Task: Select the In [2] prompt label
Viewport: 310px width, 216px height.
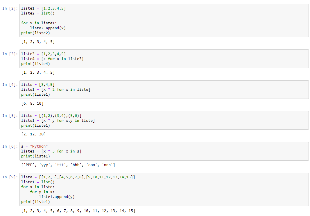Action: coord(10,8)
